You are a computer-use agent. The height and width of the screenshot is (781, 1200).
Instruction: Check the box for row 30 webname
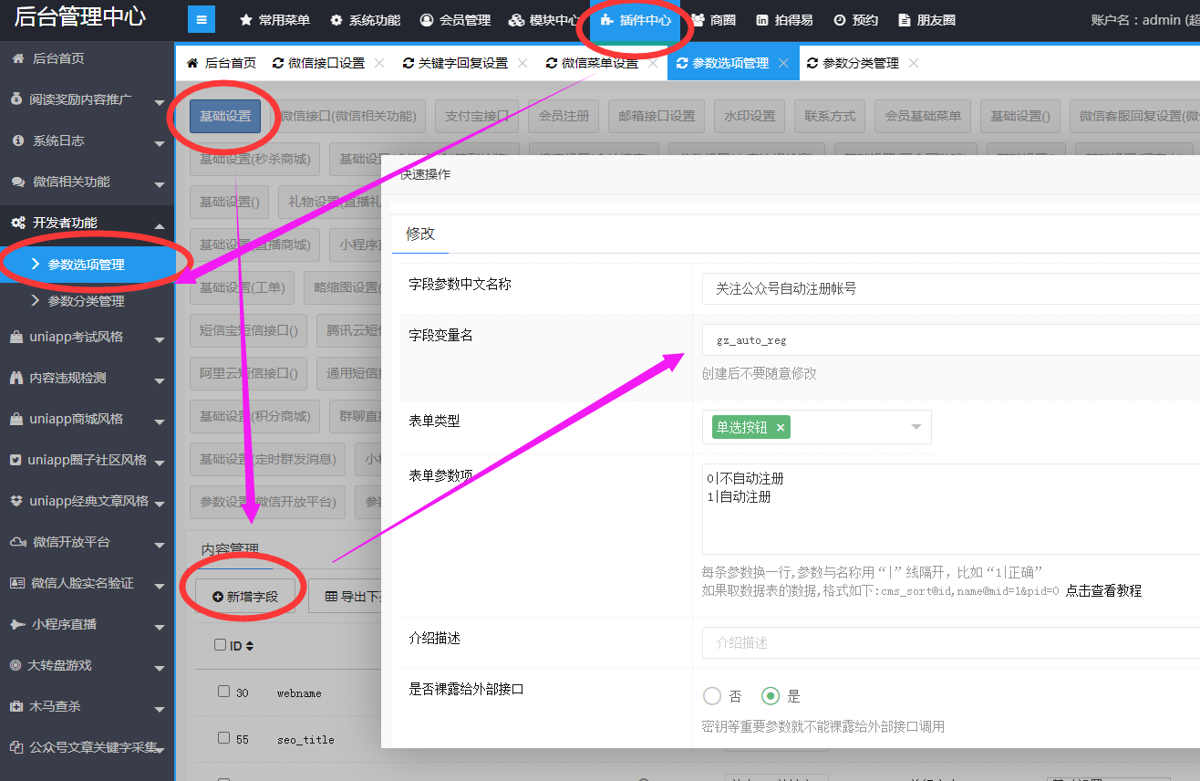click(x=223, y=692)
